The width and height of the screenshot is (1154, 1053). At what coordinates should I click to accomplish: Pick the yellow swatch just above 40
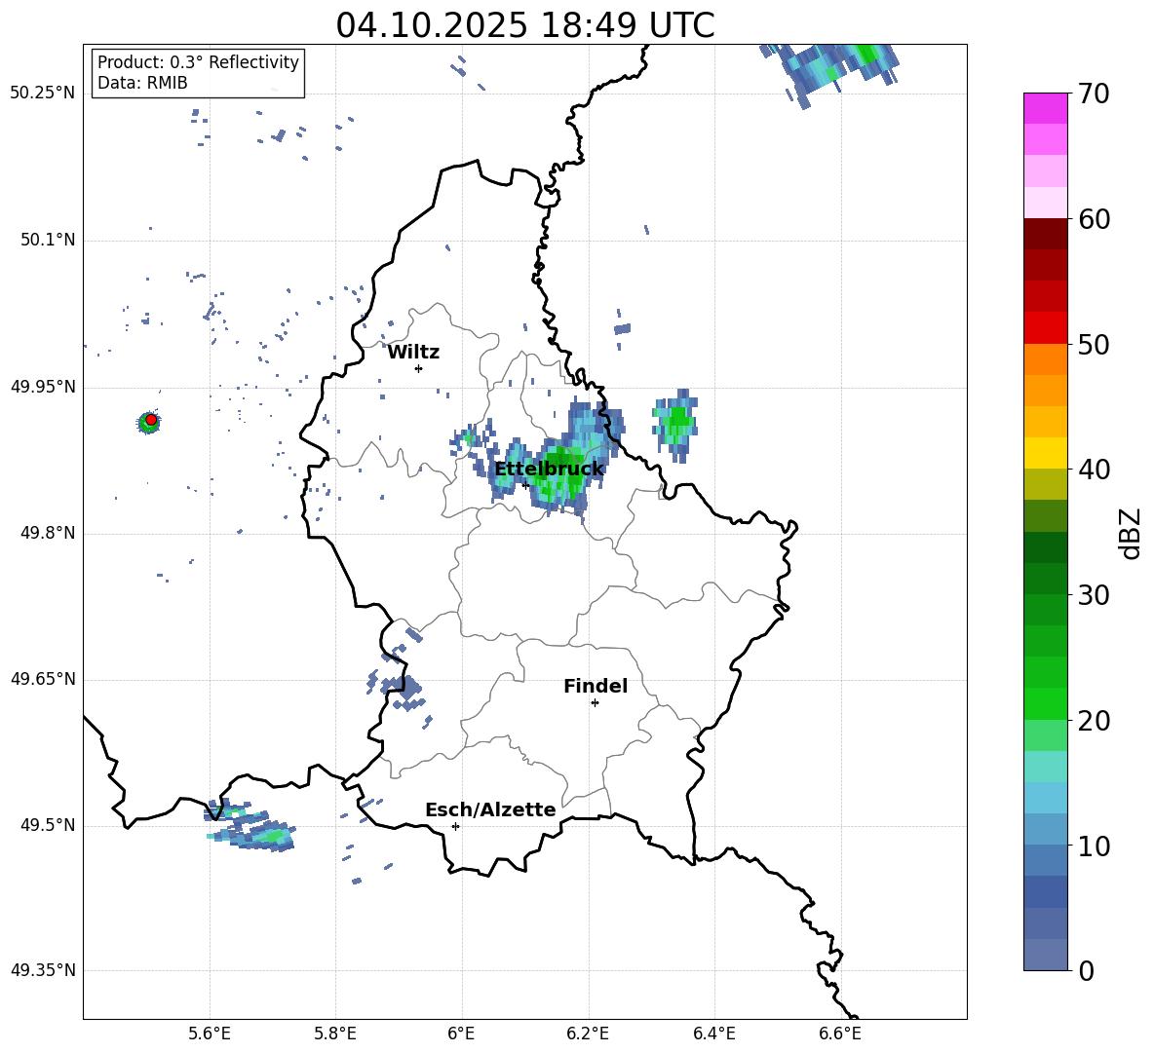tap(1046, 453)
